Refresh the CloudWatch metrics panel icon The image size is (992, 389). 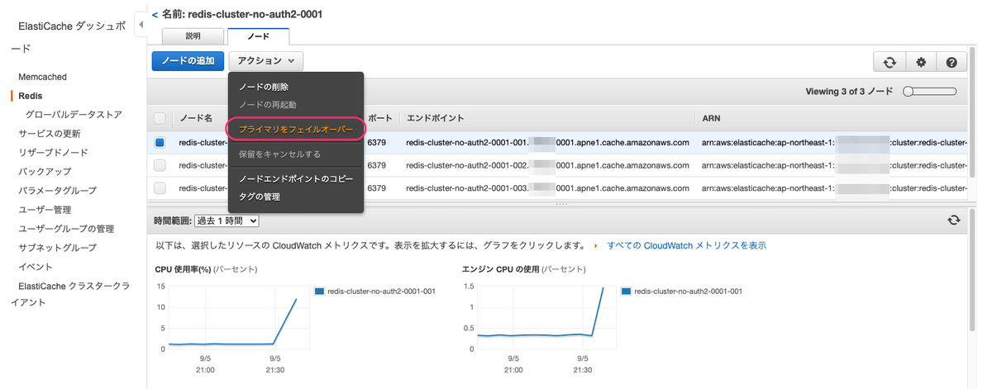(954, 220)
